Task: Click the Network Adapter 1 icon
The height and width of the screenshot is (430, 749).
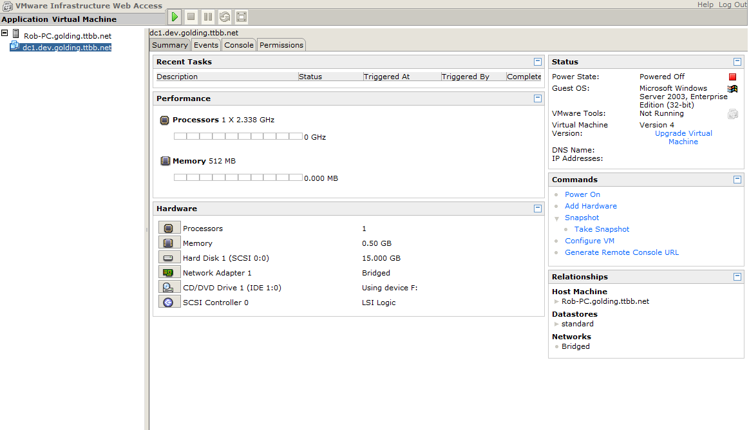Action: (169, 272)
